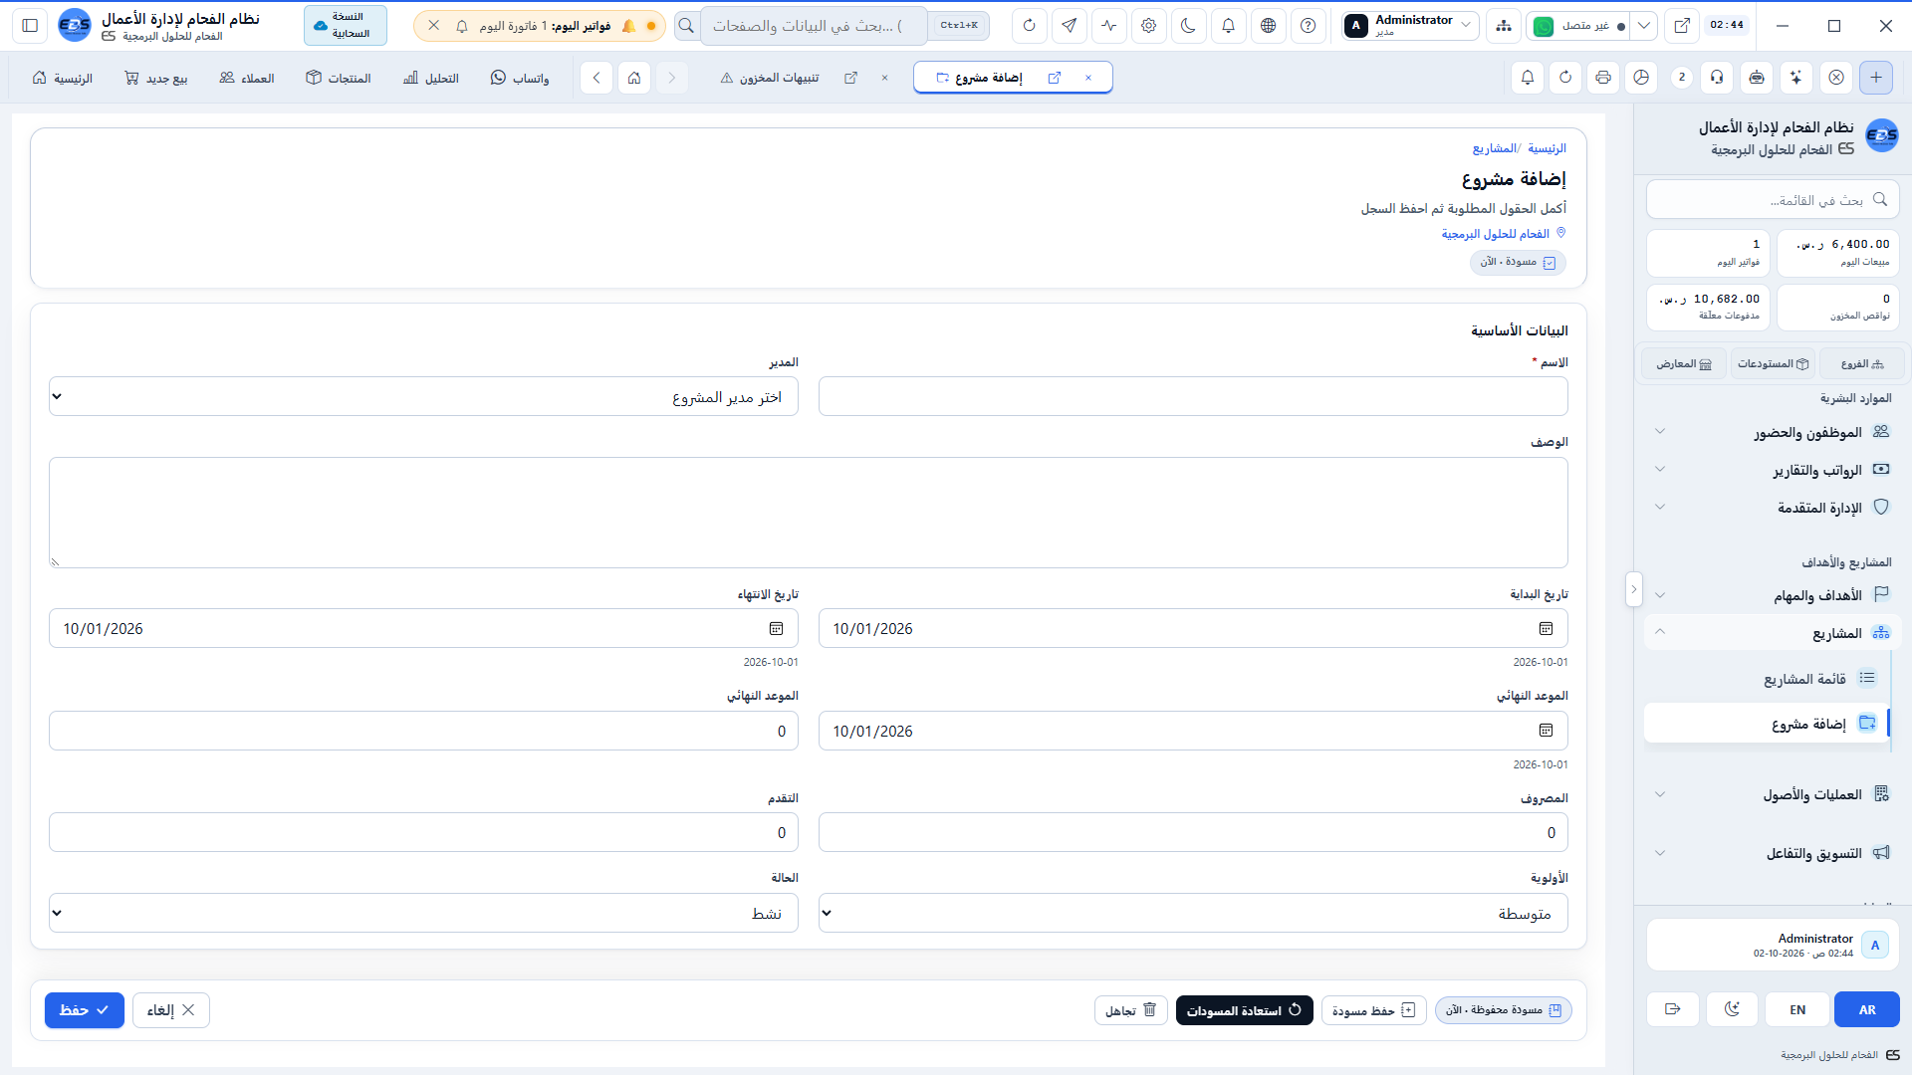
Task: Click logout icon at sidebar bottom
Action: (x=1673, y=1009)
